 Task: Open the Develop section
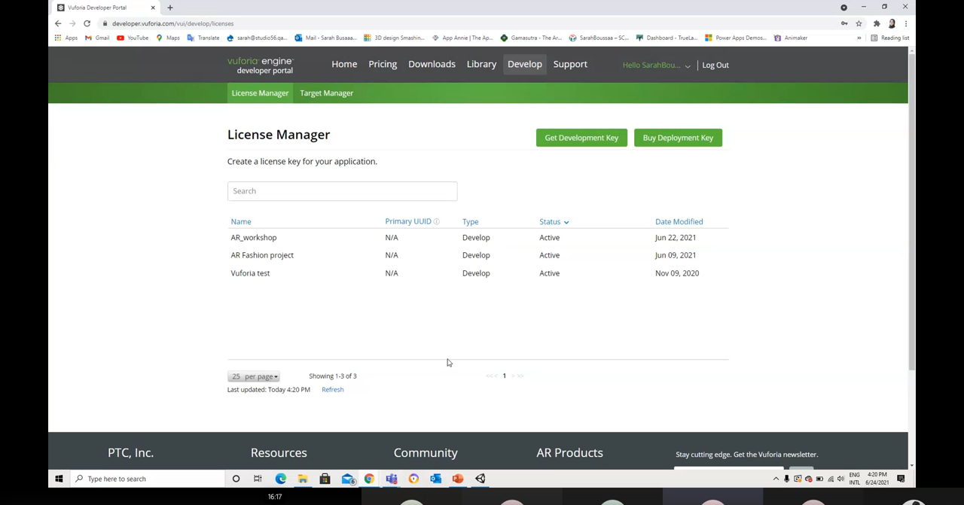[525, 64]
